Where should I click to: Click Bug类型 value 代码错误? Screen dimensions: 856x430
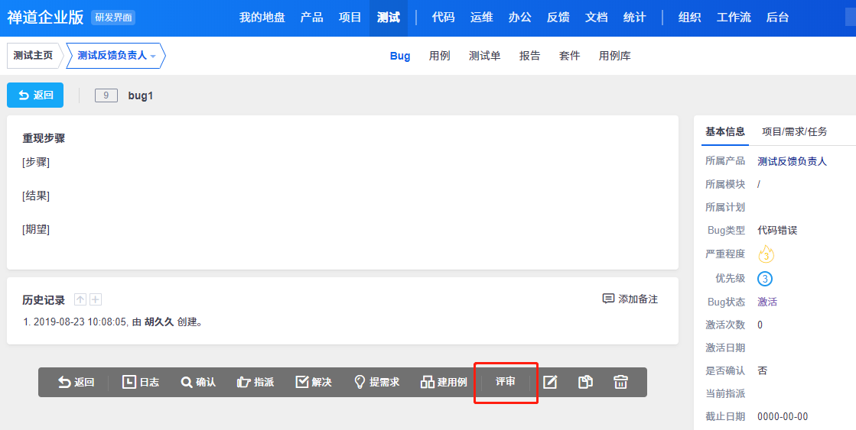777,230
